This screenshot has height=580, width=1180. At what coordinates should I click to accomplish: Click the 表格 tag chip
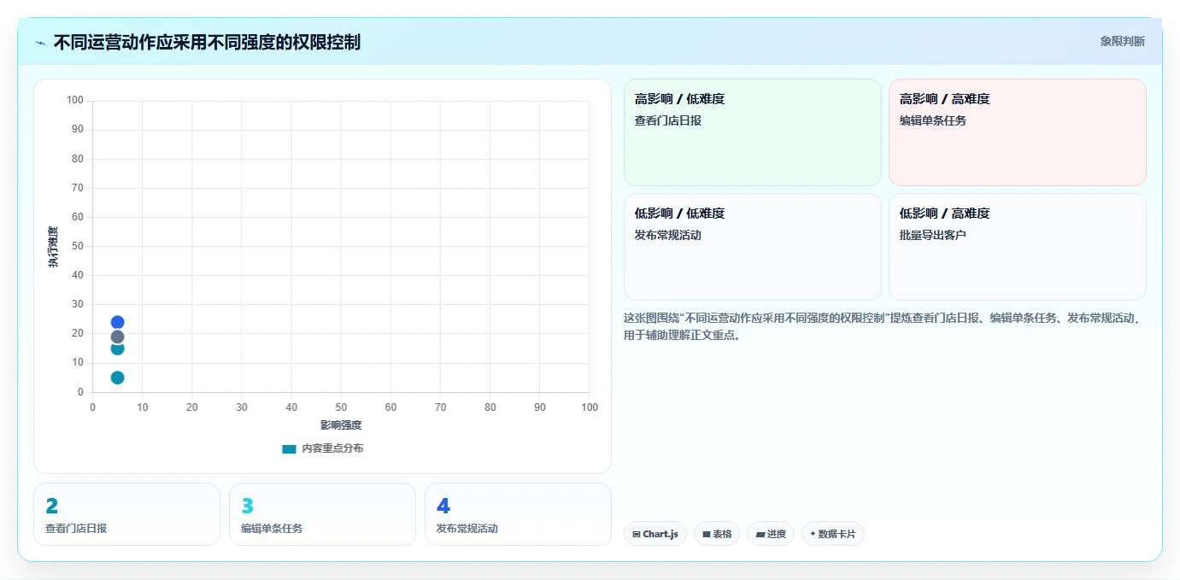(717, 534)
